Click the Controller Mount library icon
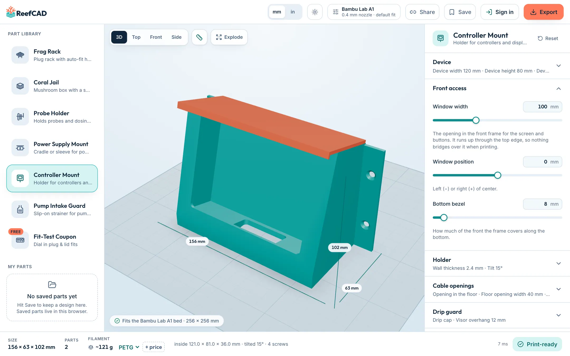This screenshot has width=570, height=356. (x=20, y=179)
